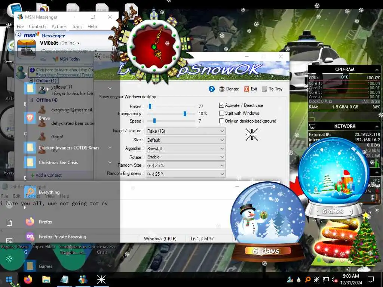383x287 pixels.
Task: Open Settings gear in Start menu sidebar
Action: (9, 259)
